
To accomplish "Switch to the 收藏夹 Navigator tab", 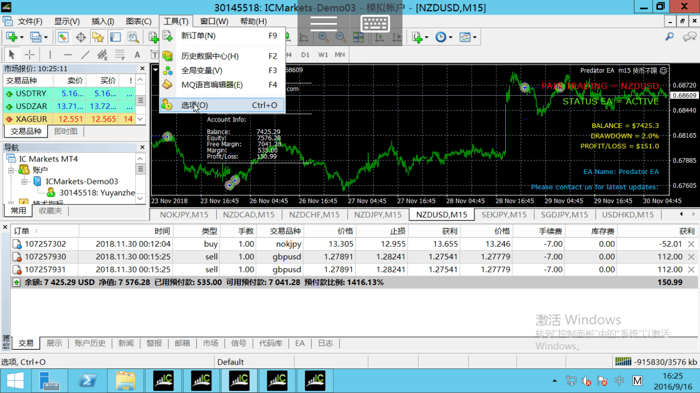I will click(50, 210).
